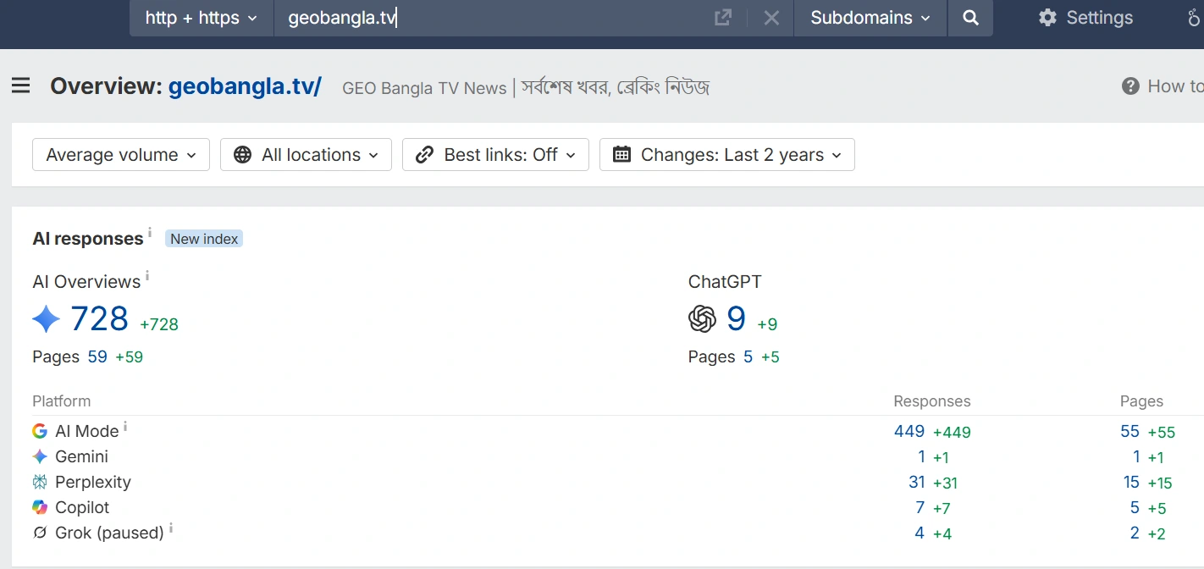Clear the URL input with X icon
1204x569 pixels.
tap(771, 18)
